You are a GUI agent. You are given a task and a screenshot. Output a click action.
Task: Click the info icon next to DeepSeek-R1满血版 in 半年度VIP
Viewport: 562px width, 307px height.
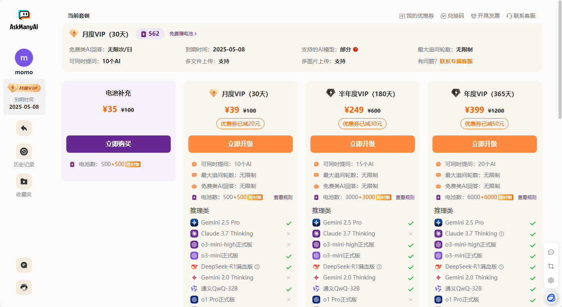tap(379, 267)
